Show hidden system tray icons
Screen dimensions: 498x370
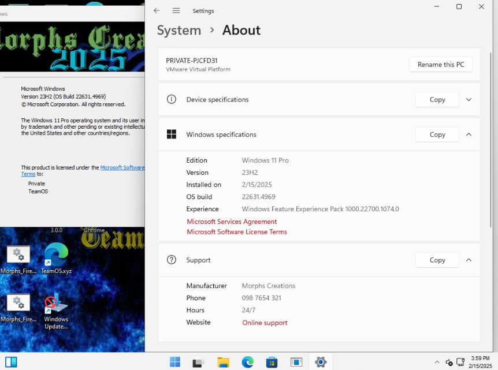437,362
